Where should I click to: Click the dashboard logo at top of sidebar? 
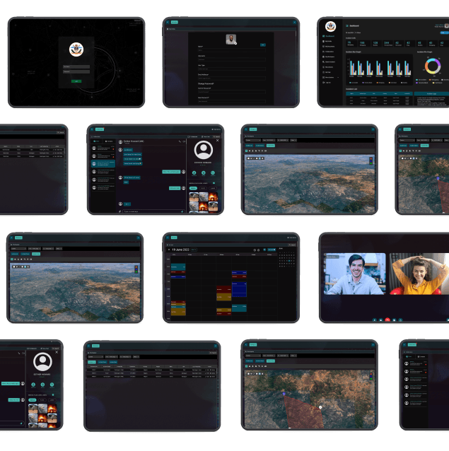pos(330,26)
